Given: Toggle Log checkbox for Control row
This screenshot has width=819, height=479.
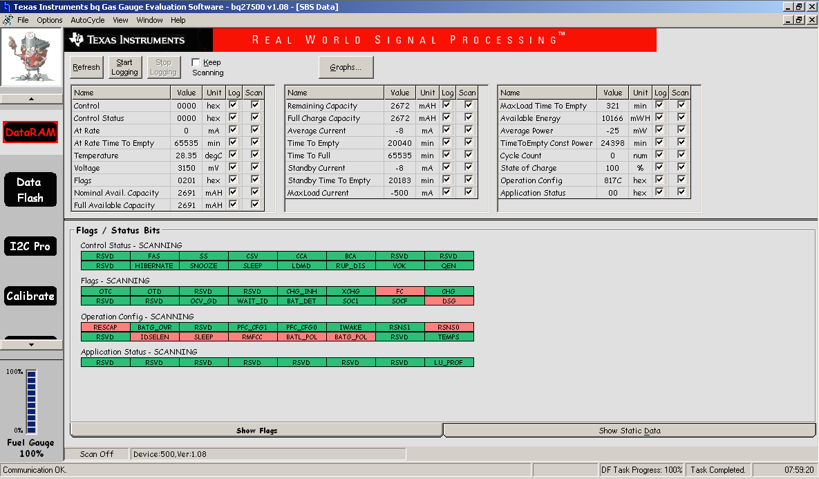Looking at the screenshot, I should [x=233, y=105].
